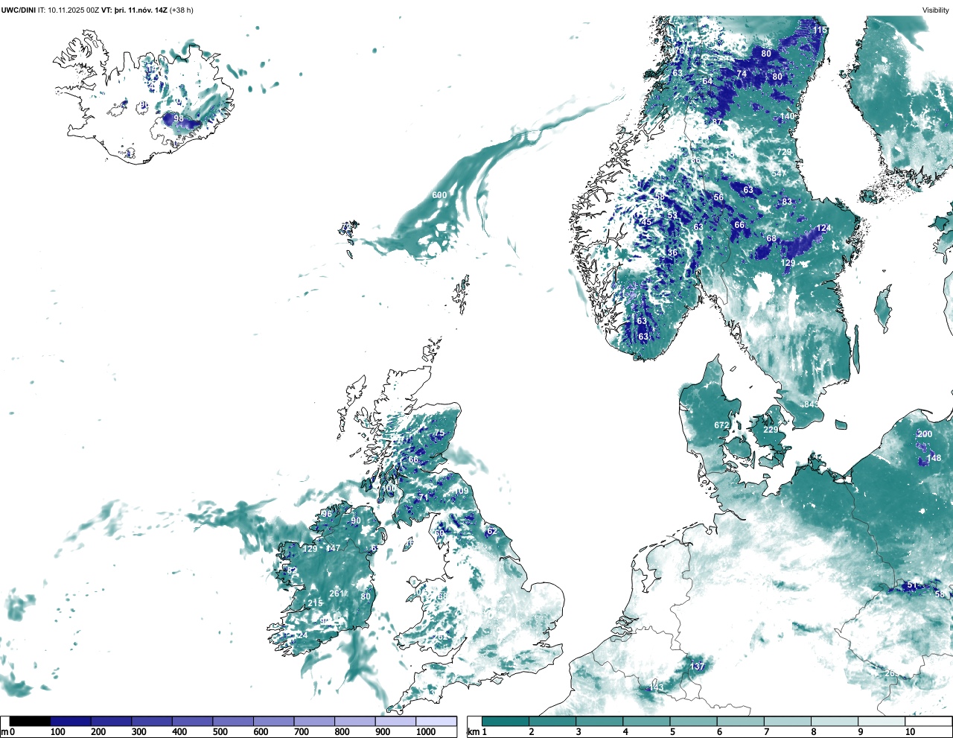The height and width of the screenshot is (738, 953).
Task: Click the 'UWC/DINI' model name in header
Action: point(19,10)
